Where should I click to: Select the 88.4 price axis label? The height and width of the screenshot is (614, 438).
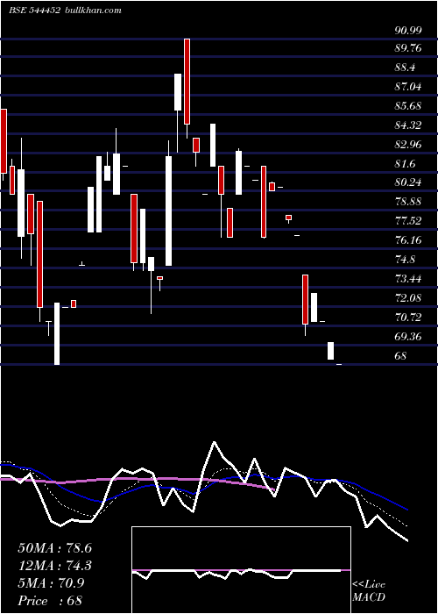[x=405, y=68]
